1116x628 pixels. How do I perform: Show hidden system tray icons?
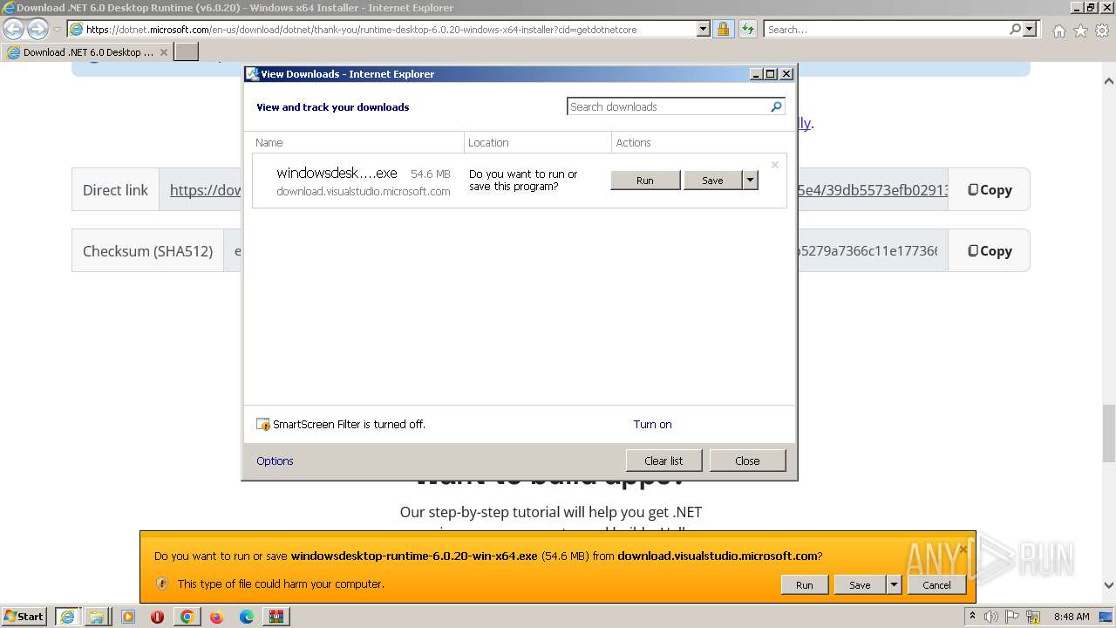[x=972, y=617]
